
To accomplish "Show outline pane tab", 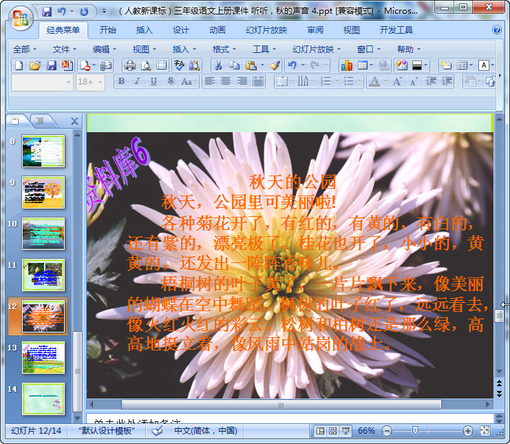I will 40,121.
